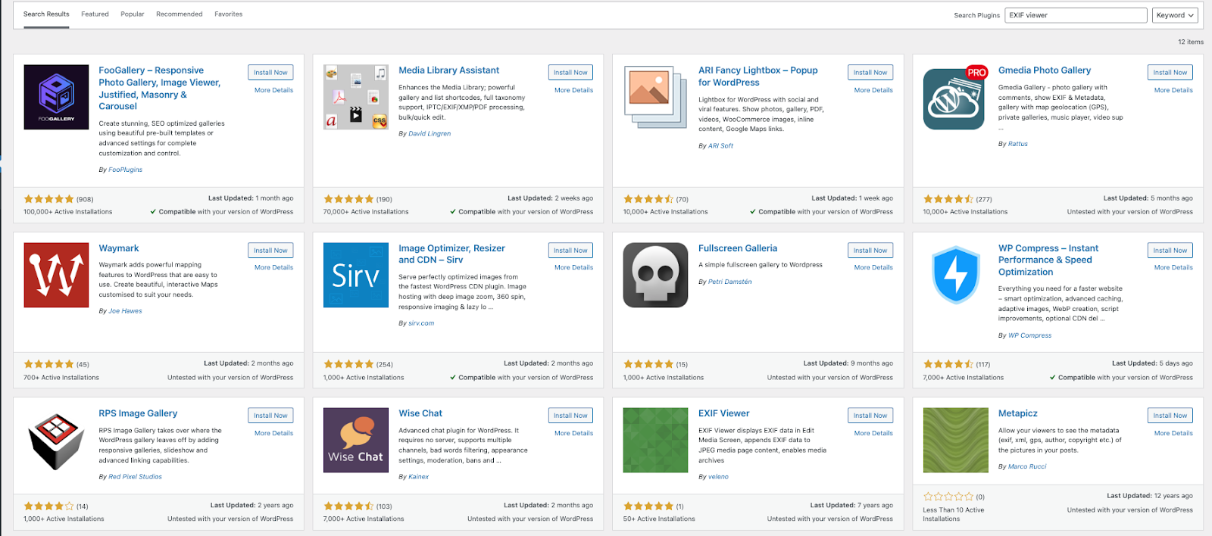Viewport: 1212px width, 536px height.
Task: Open the Metapicz title link
Action: point(1017,413)
